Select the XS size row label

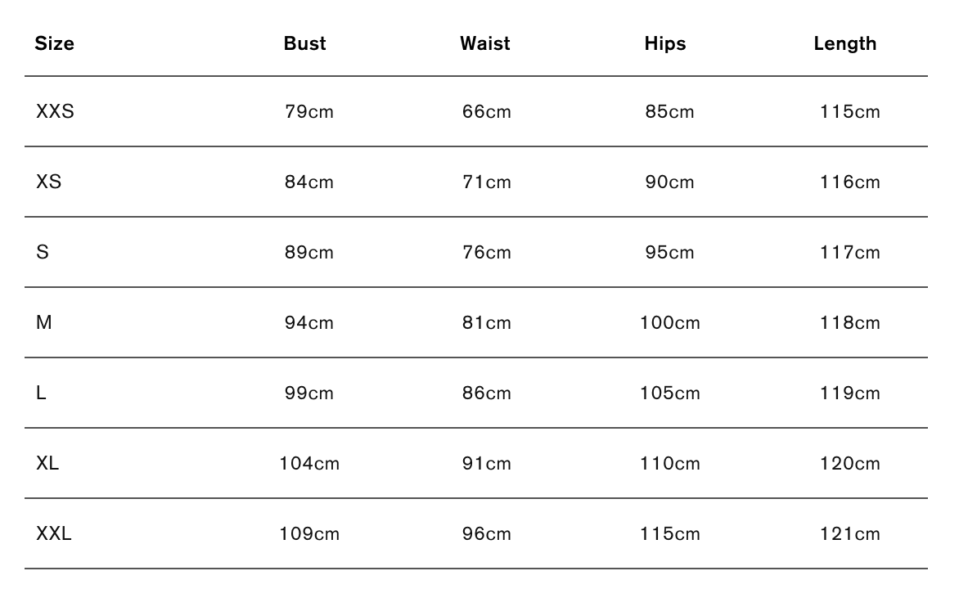click(x=49, y=182)
